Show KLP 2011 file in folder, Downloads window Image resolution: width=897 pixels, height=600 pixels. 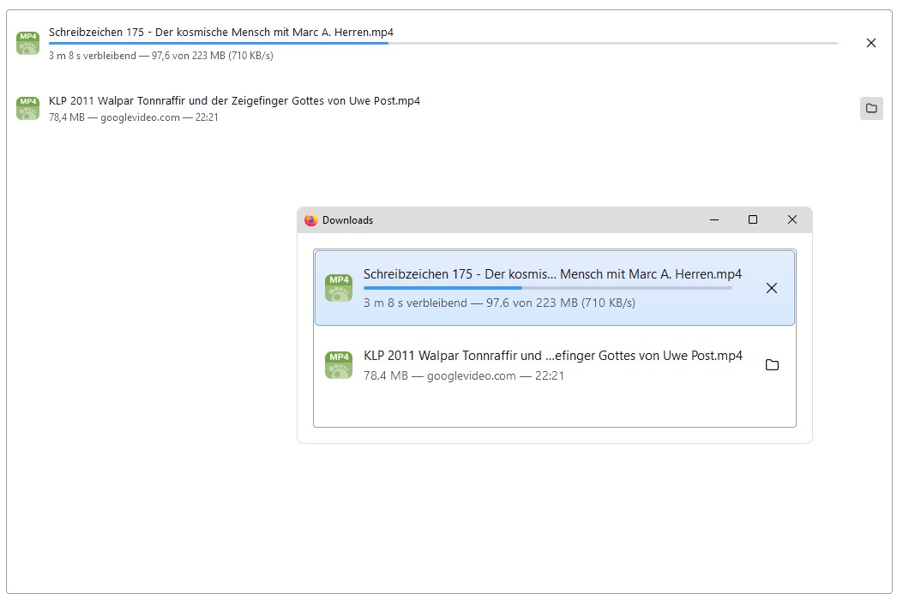(771, 365)
